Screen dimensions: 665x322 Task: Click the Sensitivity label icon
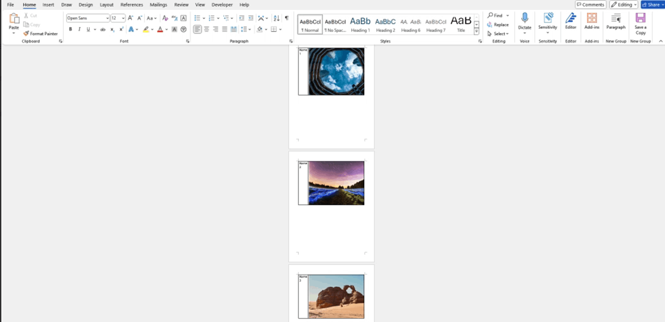[x=548, y=18]
